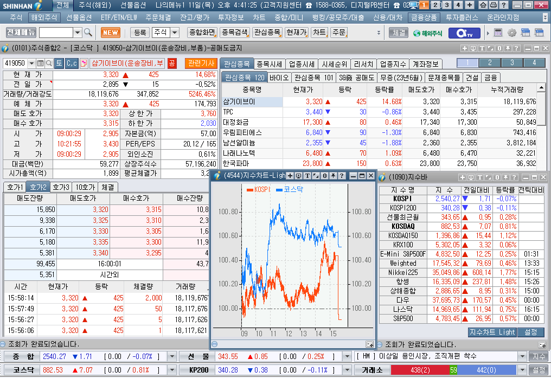Switch to the 호가3 tab
This screenshot has height=378, width=551.
coord(61,187)
